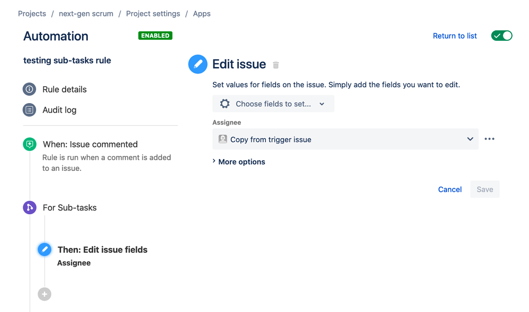Image resolution: width=529 pixels, height=312 pixels.
Task: Open Rule details in the sidebar
Action: tap(65, 89)
